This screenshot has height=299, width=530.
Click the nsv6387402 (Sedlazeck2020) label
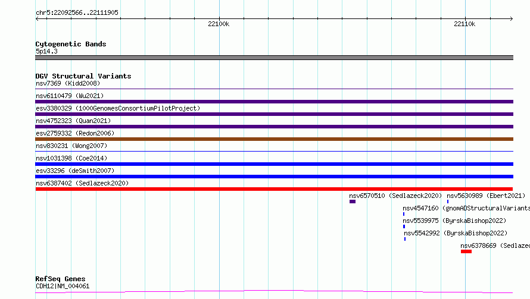82,183
